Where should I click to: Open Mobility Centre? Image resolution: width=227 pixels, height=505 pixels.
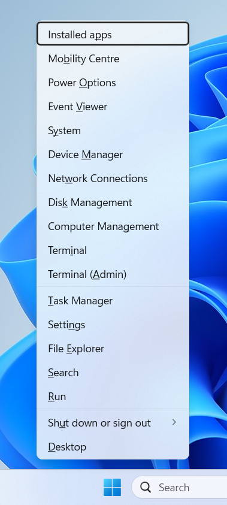point(113,59)
